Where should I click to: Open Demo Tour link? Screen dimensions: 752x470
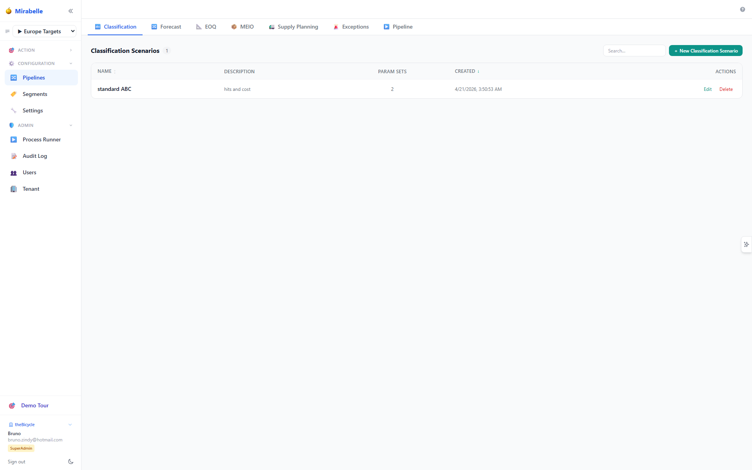[x=35, y=405]
